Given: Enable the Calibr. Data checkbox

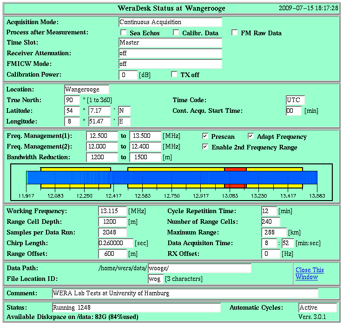Looking at the screenshot, I should 176,32.
